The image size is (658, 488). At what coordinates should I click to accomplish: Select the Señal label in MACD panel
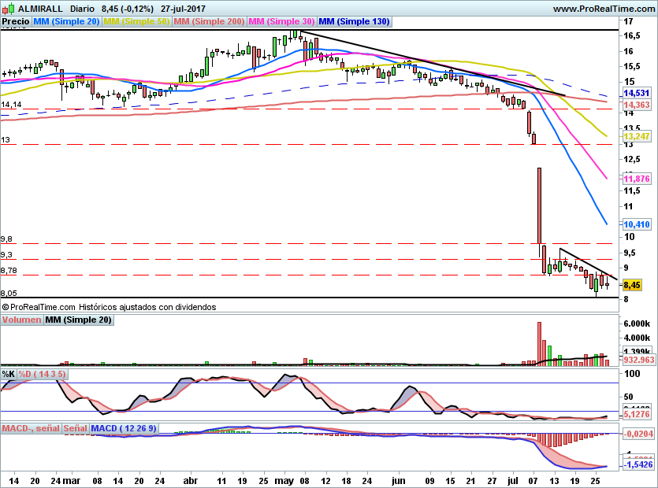(x=76, y=428)
